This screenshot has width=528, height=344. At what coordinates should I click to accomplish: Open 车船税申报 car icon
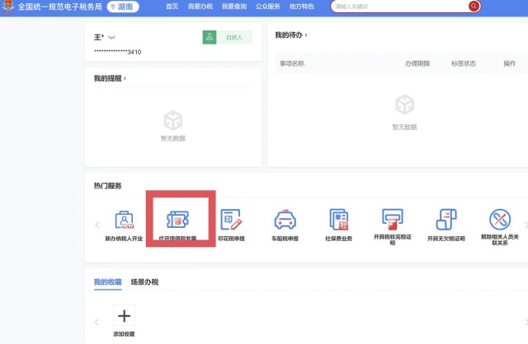284,221
